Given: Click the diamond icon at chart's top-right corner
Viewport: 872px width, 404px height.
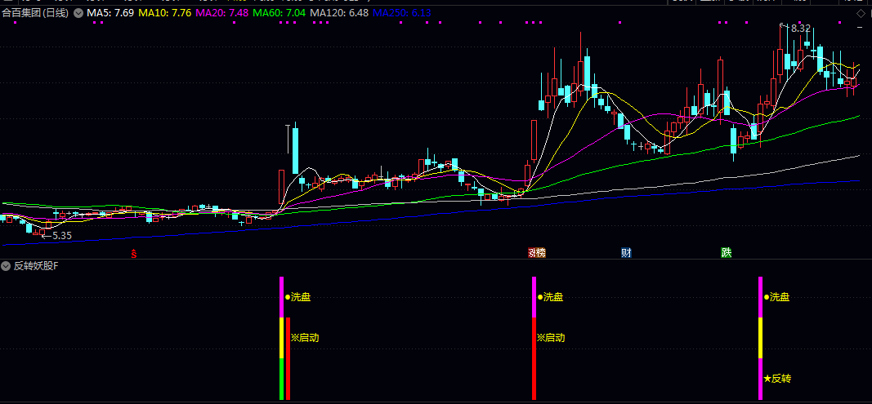Looking at the screenshot, I should (x=861, y=14).
